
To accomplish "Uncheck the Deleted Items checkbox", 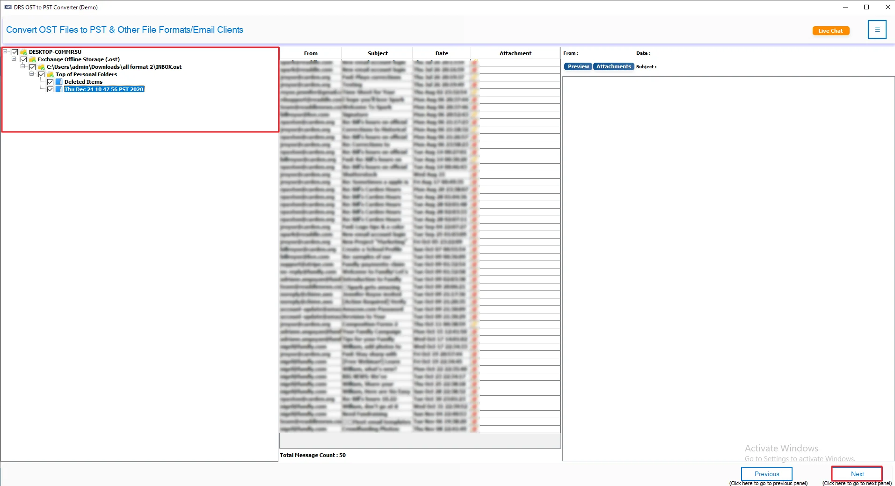I will (50, 82).
